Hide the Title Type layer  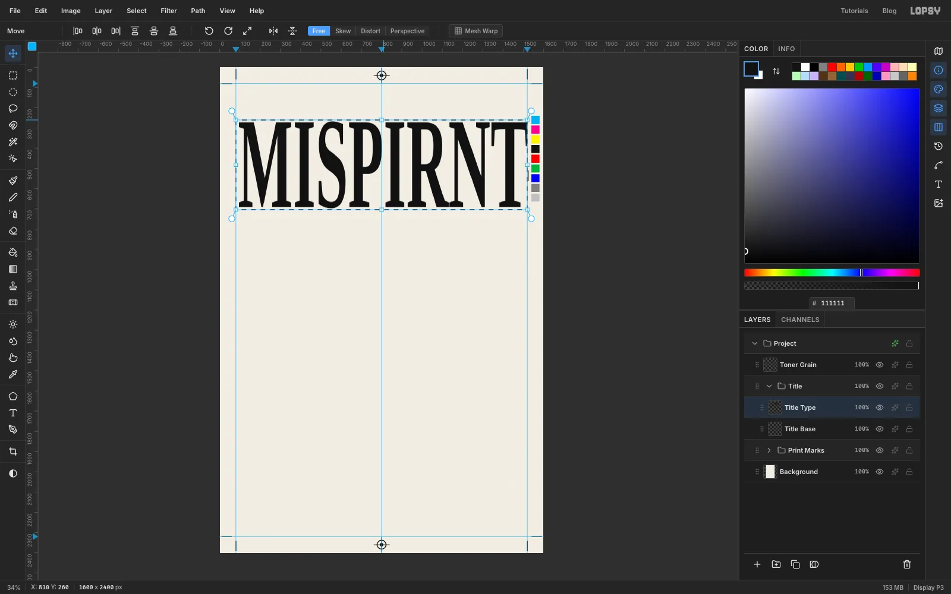pyautogui.click(x=880, y=407)
